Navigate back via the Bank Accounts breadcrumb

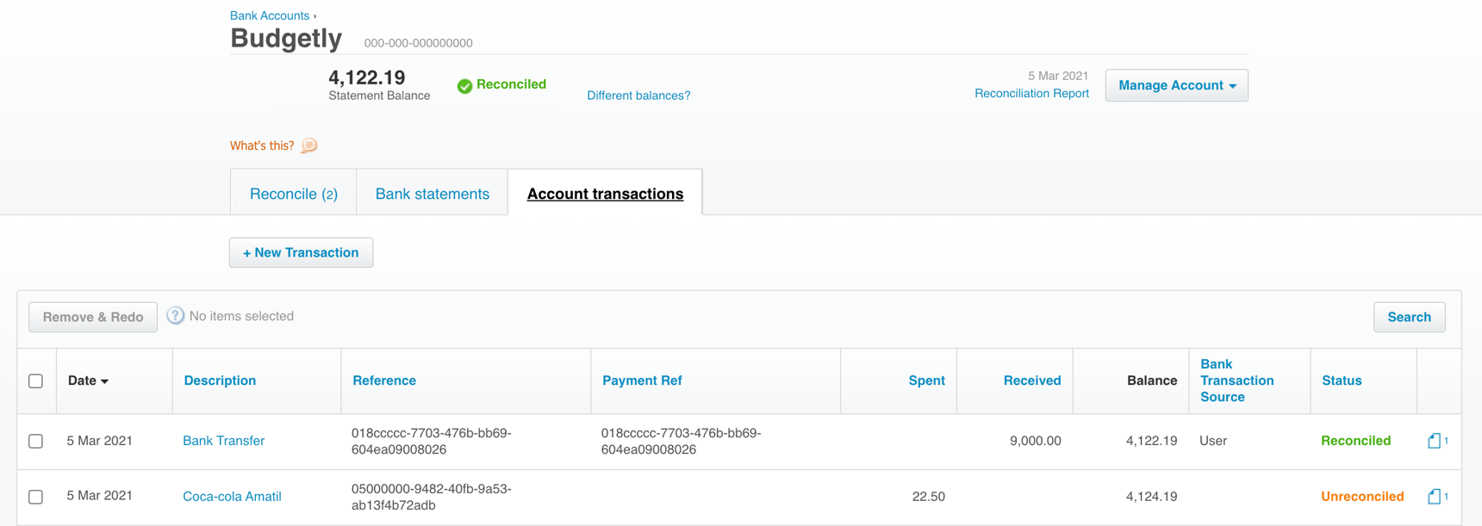click(x=268, y=15)
